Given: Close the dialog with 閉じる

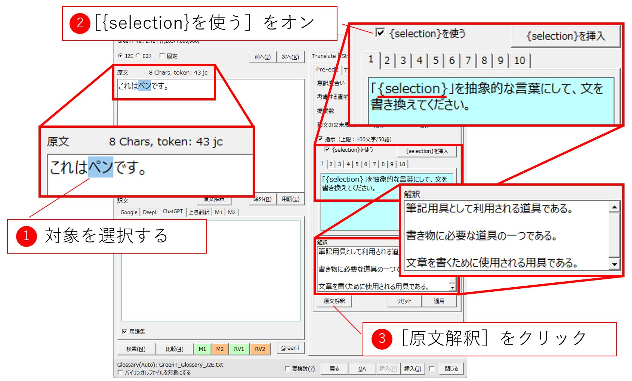Looking at the screenshot, I should click(x=451, y=369).
